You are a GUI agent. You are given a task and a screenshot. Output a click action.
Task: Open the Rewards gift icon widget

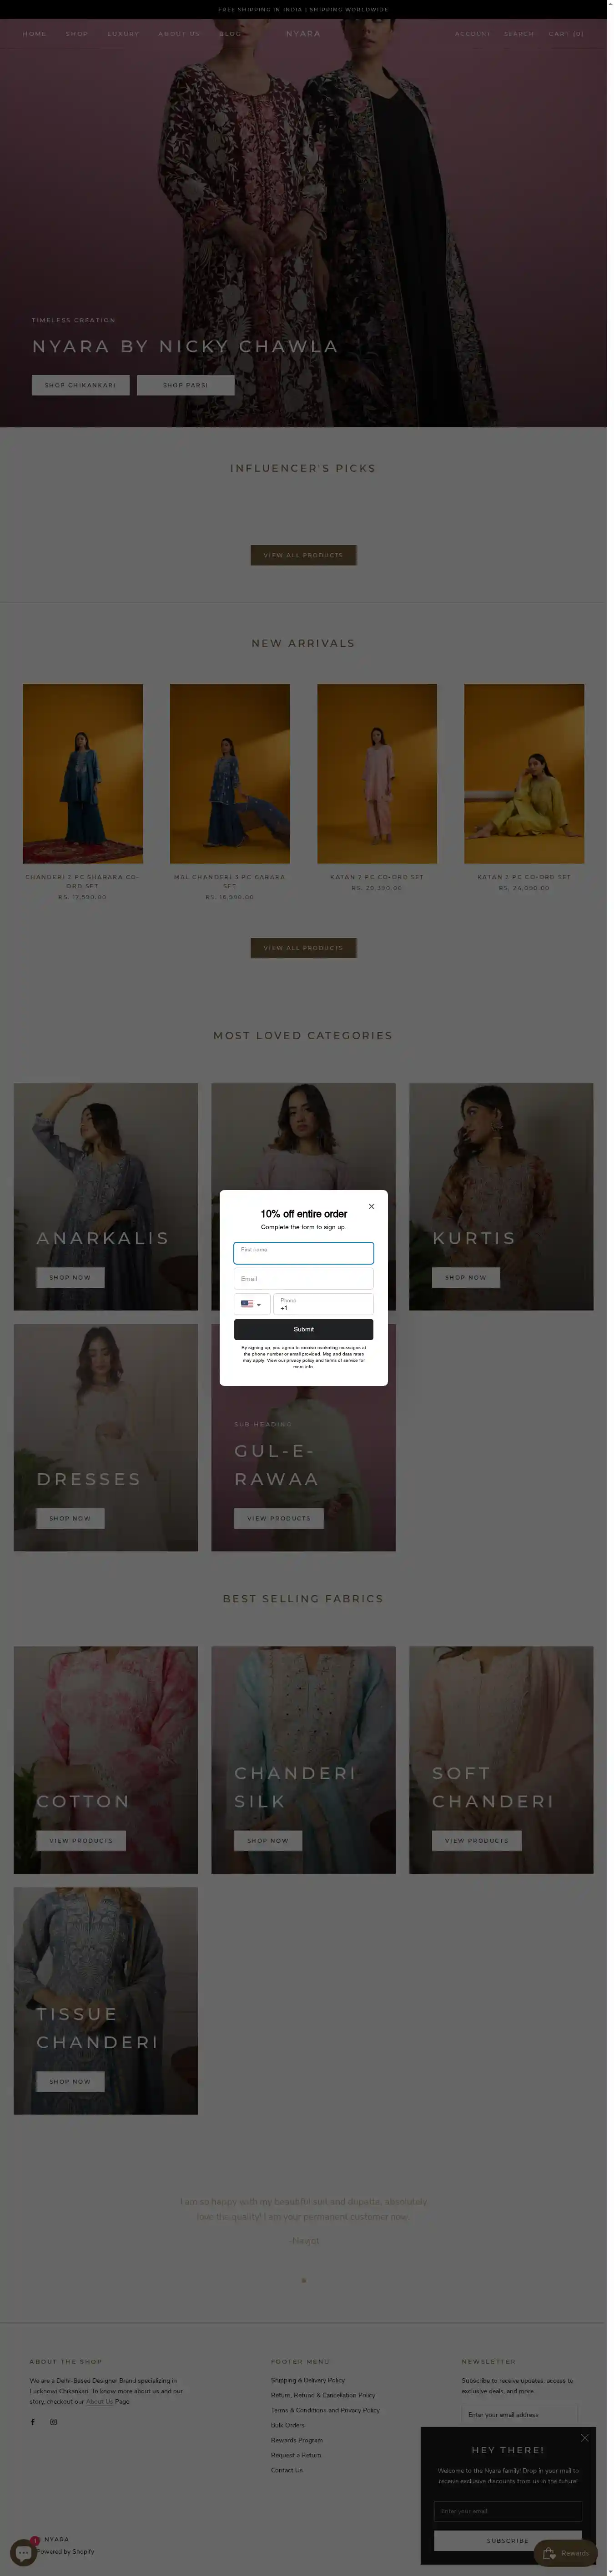click(566, 2553)
